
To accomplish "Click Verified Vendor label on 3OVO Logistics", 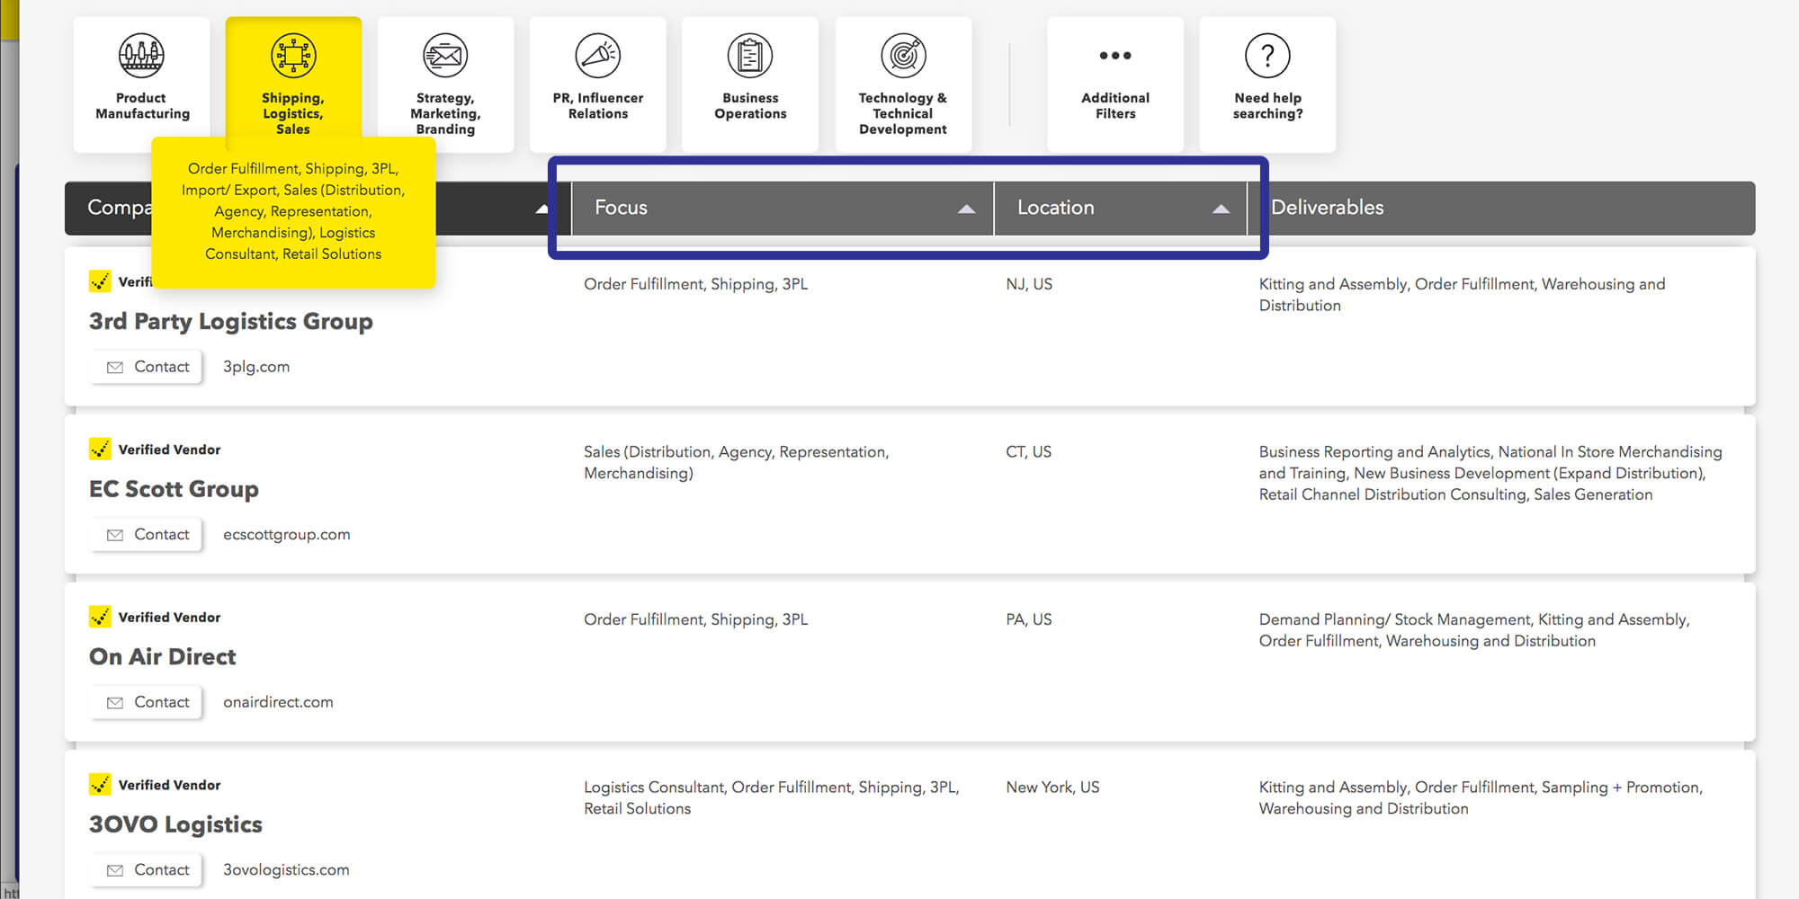I will [x=169, y=785].
